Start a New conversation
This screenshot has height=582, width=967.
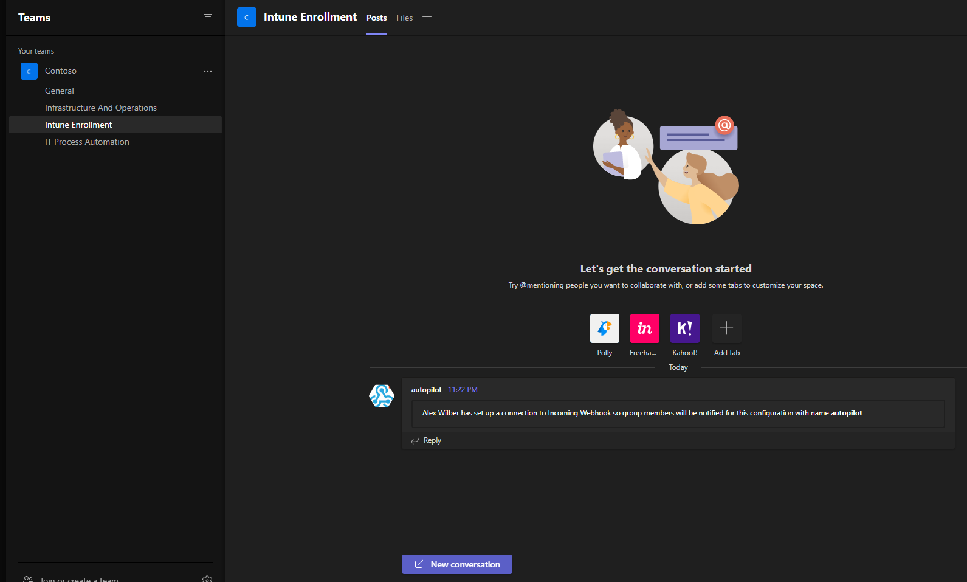click(x=457, y=564)
